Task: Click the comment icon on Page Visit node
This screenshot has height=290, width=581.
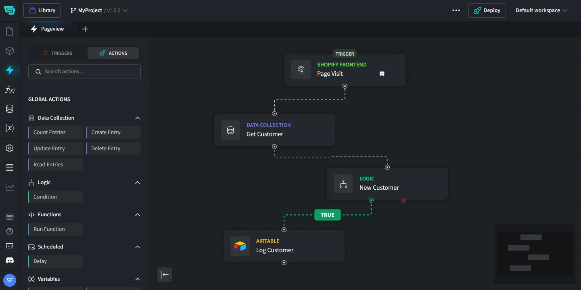Action: [382, 74]
